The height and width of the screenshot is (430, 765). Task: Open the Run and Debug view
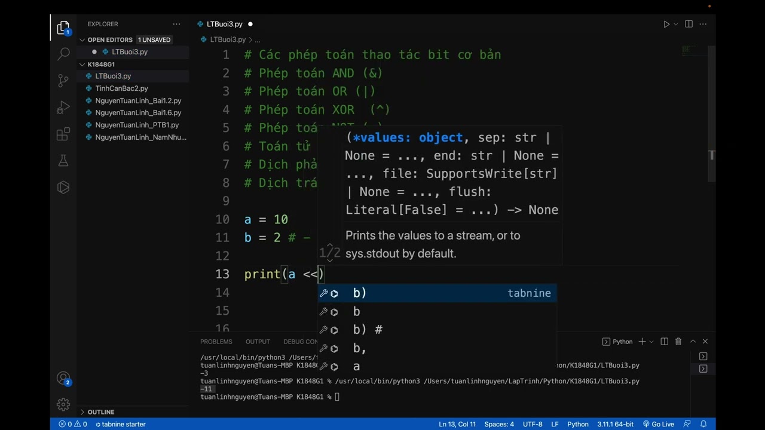coord(63,107)
